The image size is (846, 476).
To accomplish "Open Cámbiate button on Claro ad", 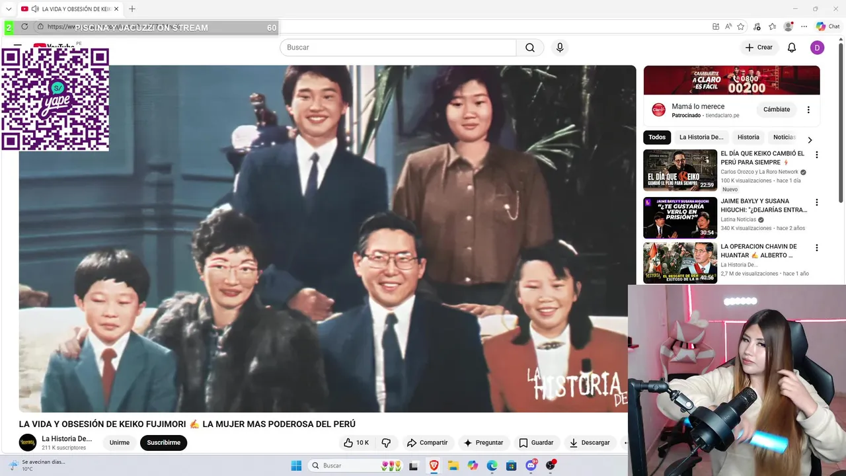I will click(777, 110).
